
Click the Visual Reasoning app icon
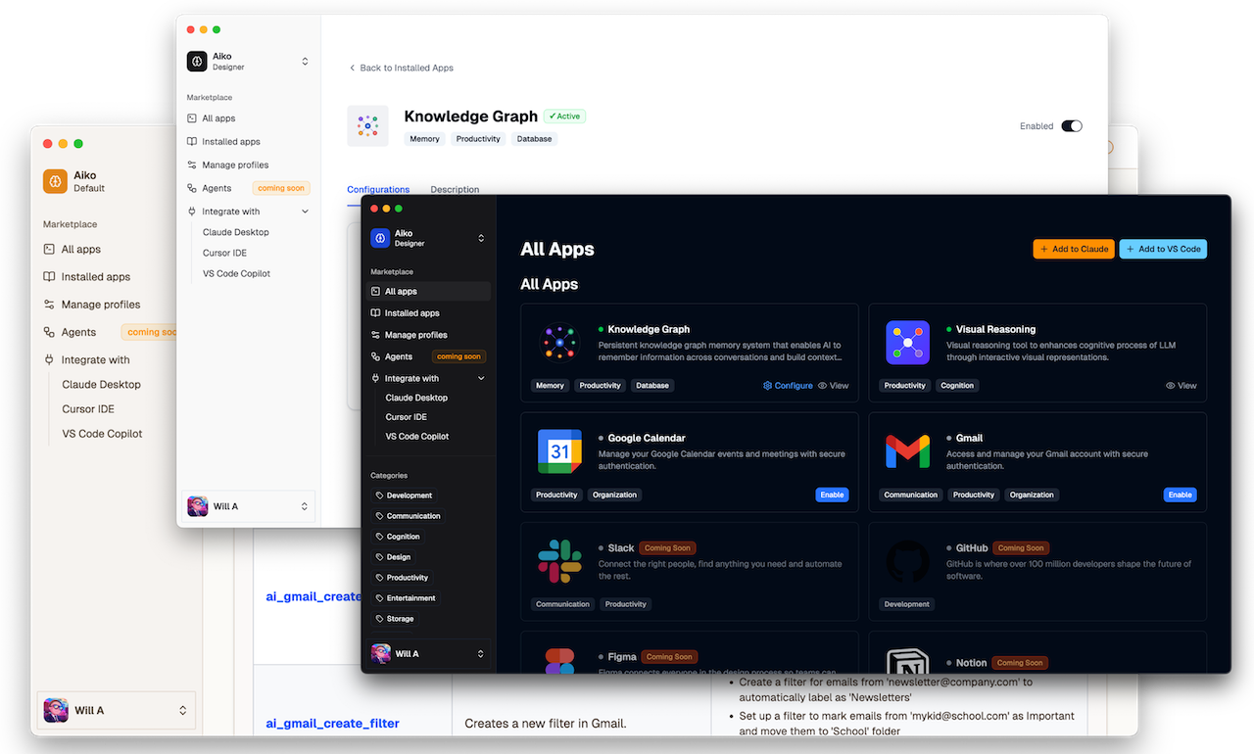[x=907, y=343]
